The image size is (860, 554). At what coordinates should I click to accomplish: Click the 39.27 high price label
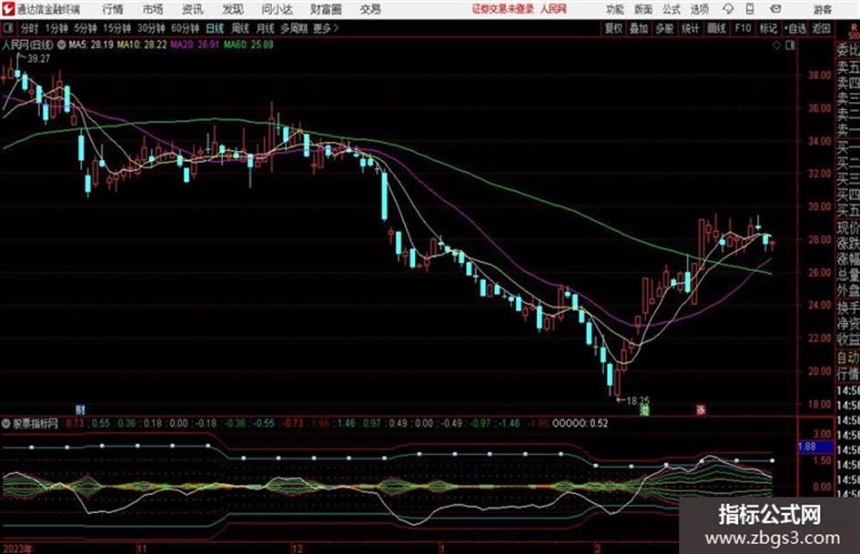click(x=38, y=59)
